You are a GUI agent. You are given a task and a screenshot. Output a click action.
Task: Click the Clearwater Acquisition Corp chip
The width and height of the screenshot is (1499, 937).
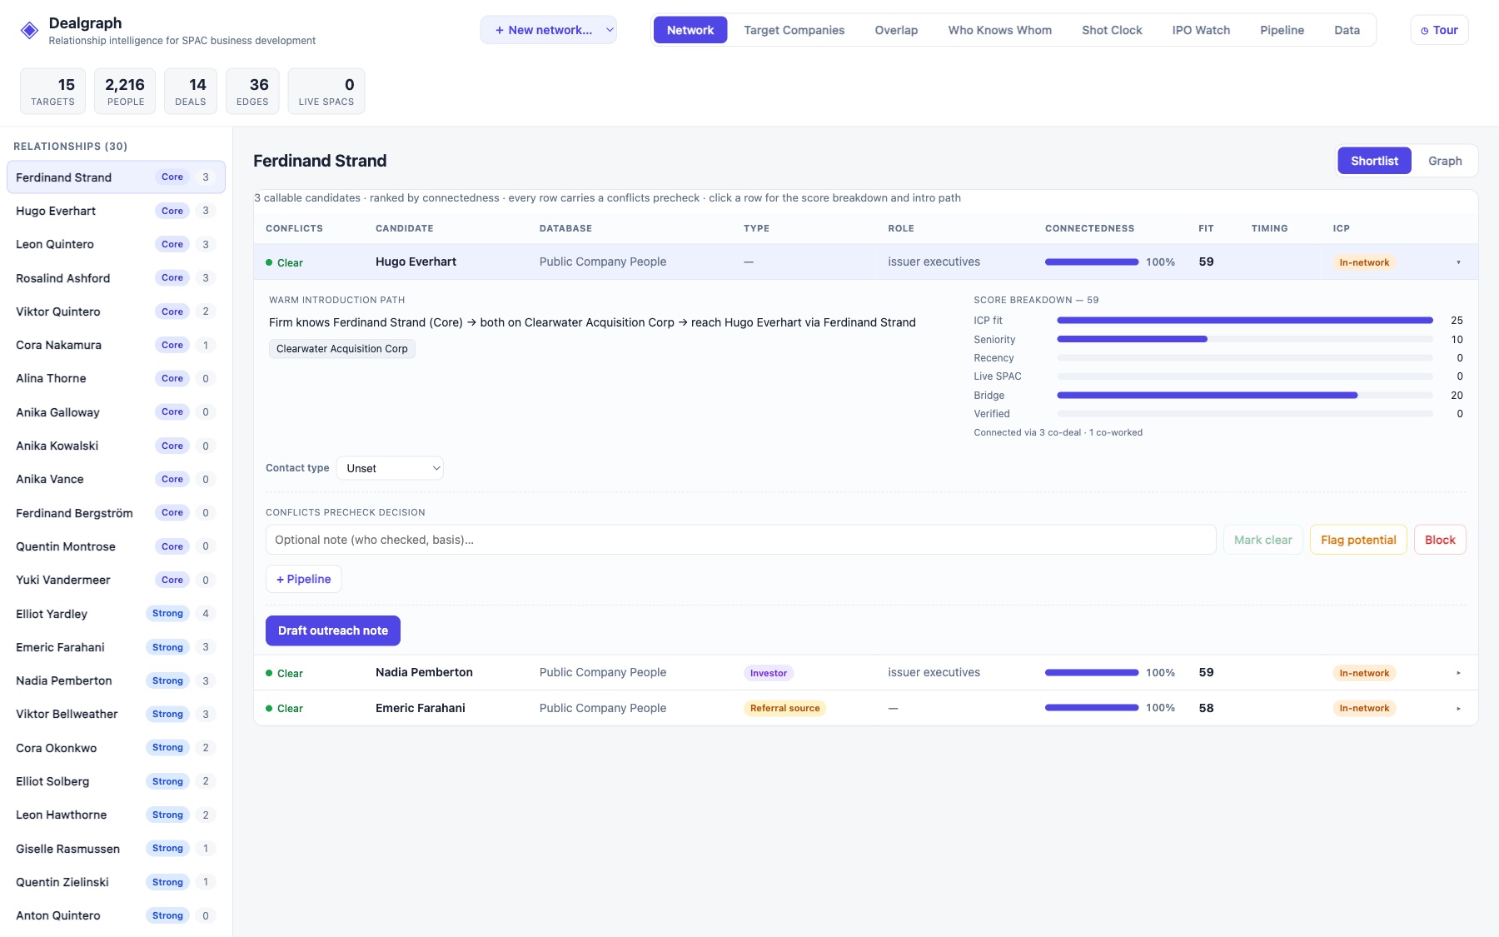click(x=341, y=349)
